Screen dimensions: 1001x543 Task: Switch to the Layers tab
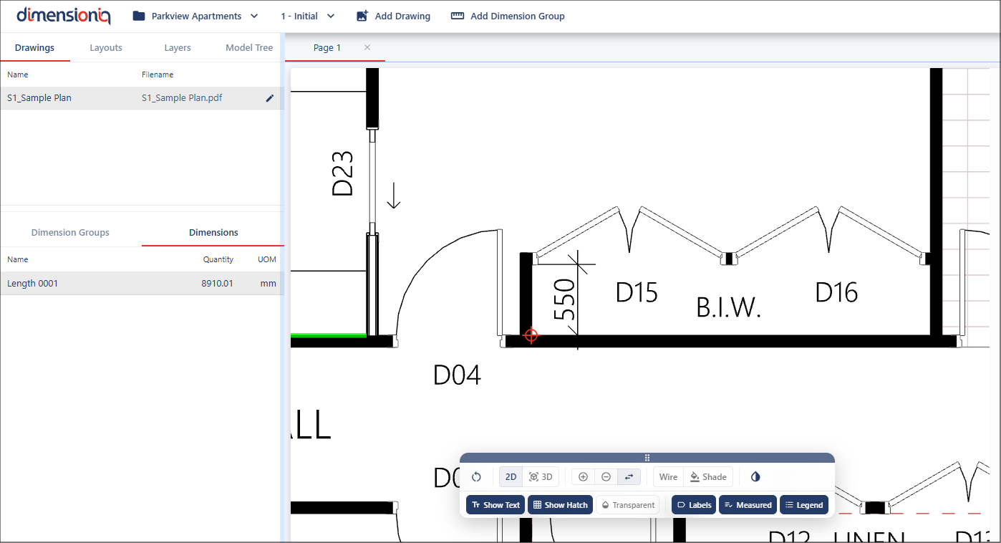(x=178, y=48)
